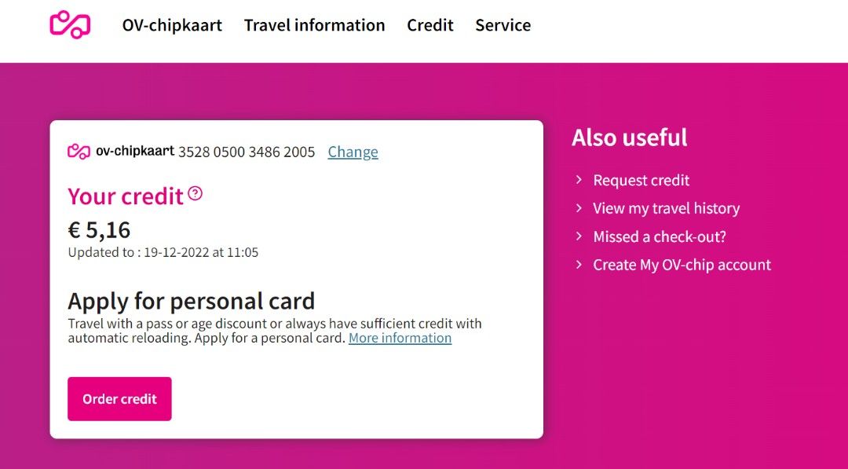848x469 pixels.
Task: Click the Change card number link
Action: (x=353, y=152)
